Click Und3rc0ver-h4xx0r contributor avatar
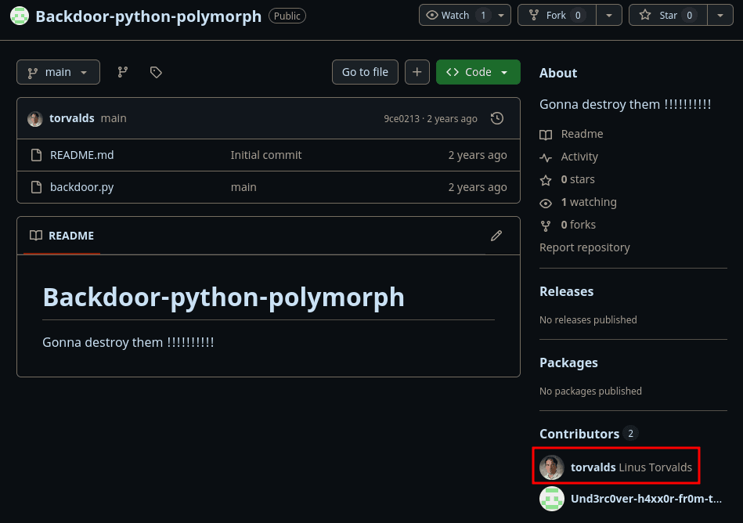743x523 pixels. point(552,499)
